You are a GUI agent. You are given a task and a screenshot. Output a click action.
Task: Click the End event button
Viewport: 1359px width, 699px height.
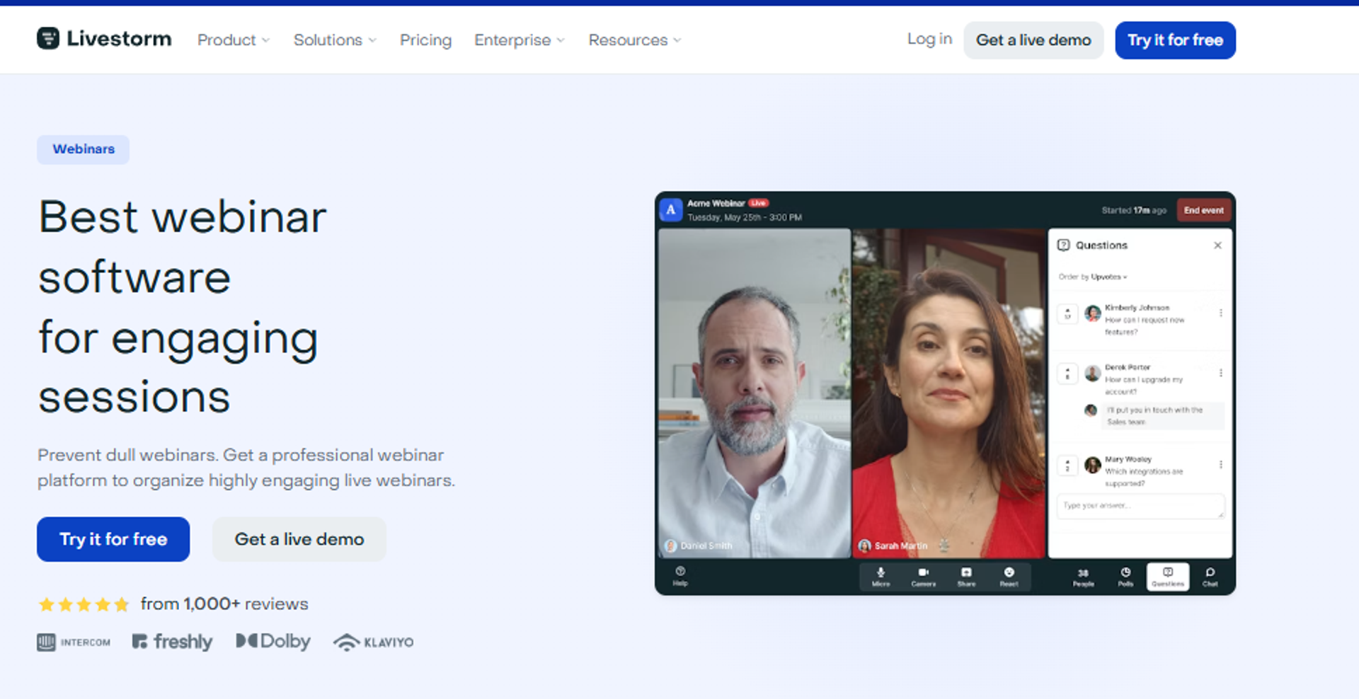click(x=1203, y=210)
